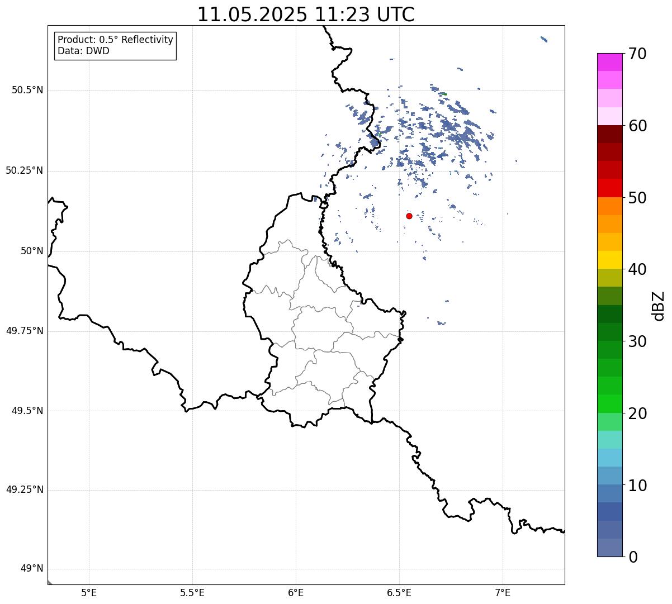672x604 pixels.
Task: Click the 50.25°N latitude label
Action: (x=25, y=170)
